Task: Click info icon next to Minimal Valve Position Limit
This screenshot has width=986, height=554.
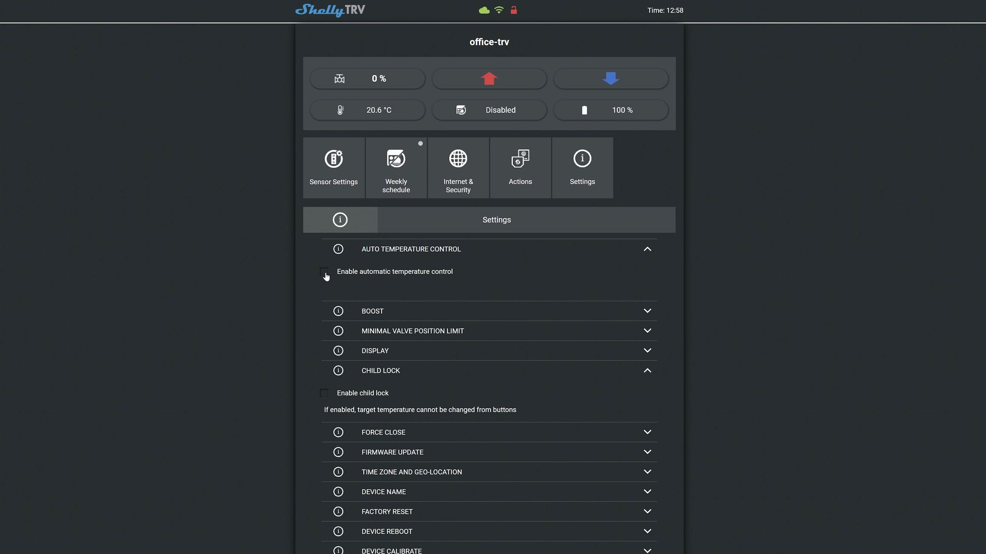Action: tap(338, 331)
